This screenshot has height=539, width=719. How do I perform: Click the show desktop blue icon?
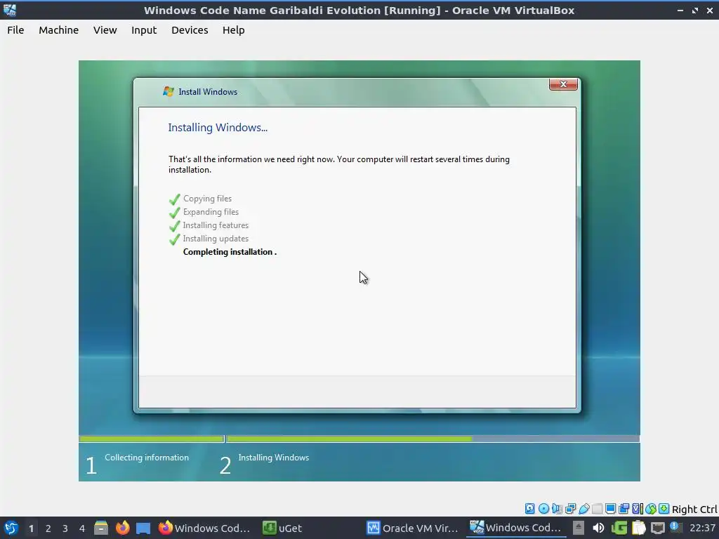click(143, 528)
